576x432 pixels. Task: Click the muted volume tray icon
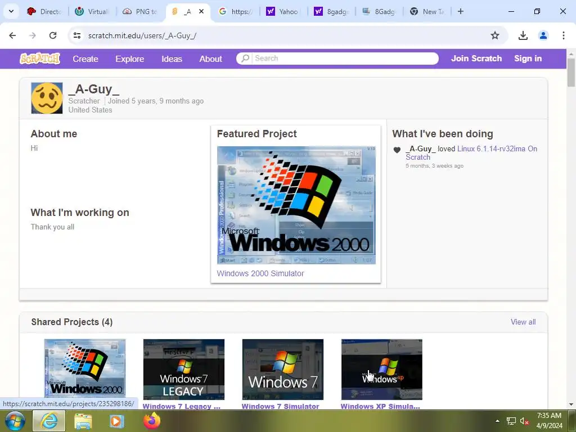pos(524,421)
